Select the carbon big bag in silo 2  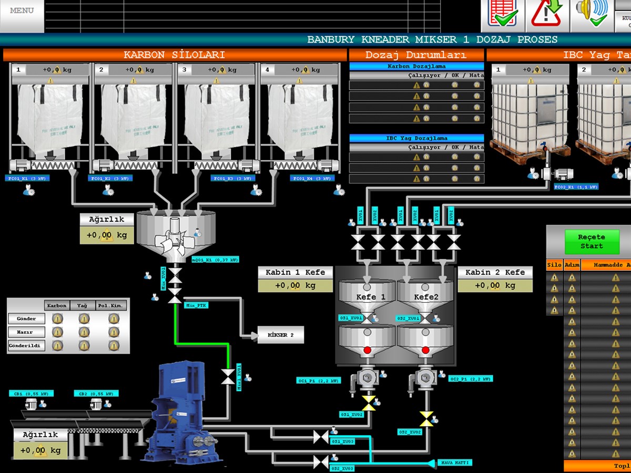(133, 120)
